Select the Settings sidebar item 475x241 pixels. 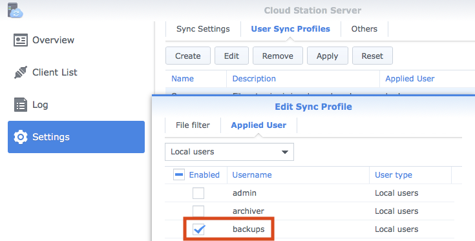(x=76, y=137)
